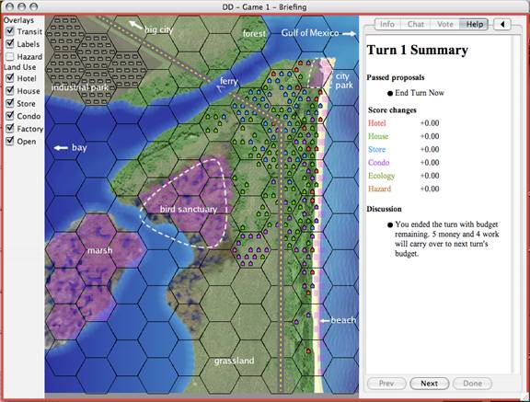Uncheck the Hotel land use checkbox

click(10, 78)
